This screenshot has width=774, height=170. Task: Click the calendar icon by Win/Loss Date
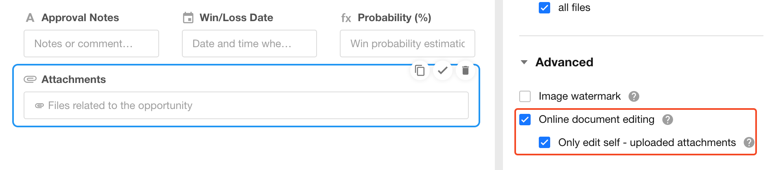click(188, 18)
